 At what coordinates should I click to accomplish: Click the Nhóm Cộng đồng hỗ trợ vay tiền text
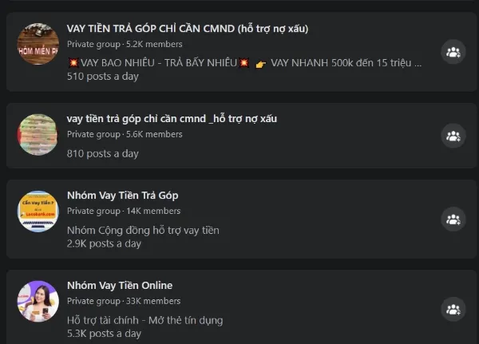(143, 231)
